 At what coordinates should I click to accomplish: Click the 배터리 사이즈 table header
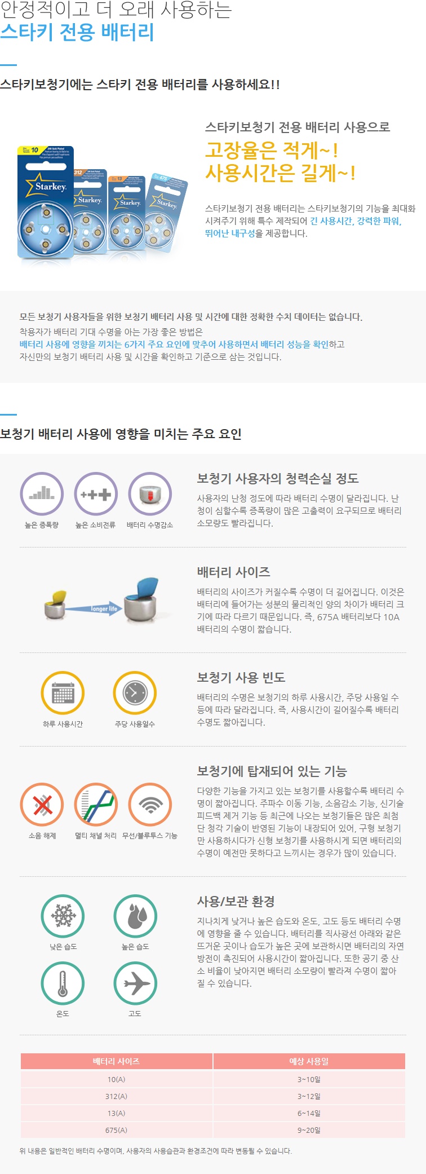point(117,1061)
